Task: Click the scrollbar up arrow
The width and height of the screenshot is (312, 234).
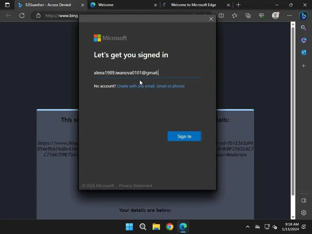Action: pyautogui.click(x=293, y=24)
